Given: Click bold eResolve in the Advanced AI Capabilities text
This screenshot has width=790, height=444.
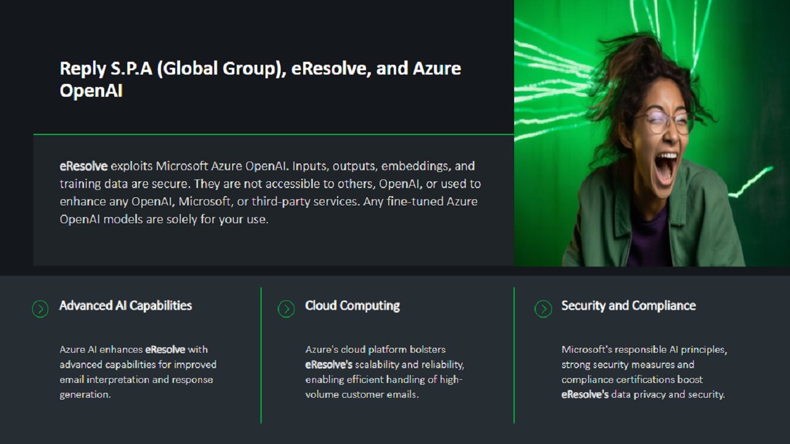Looking at the screenshot, I should click(165, 350).
